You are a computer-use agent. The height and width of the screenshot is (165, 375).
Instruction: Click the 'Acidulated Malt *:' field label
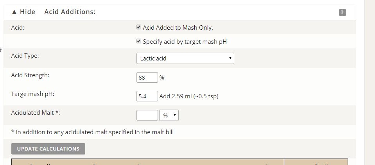click(35, 113)
